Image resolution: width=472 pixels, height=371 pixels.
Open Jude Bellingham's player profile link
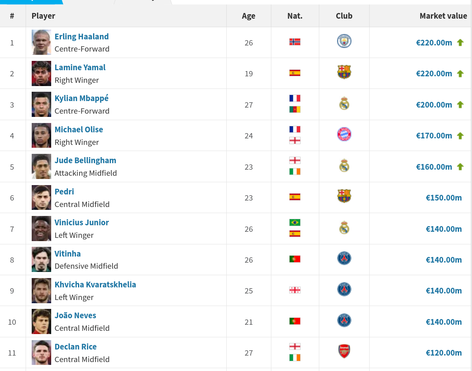click(x=85, y=160)
